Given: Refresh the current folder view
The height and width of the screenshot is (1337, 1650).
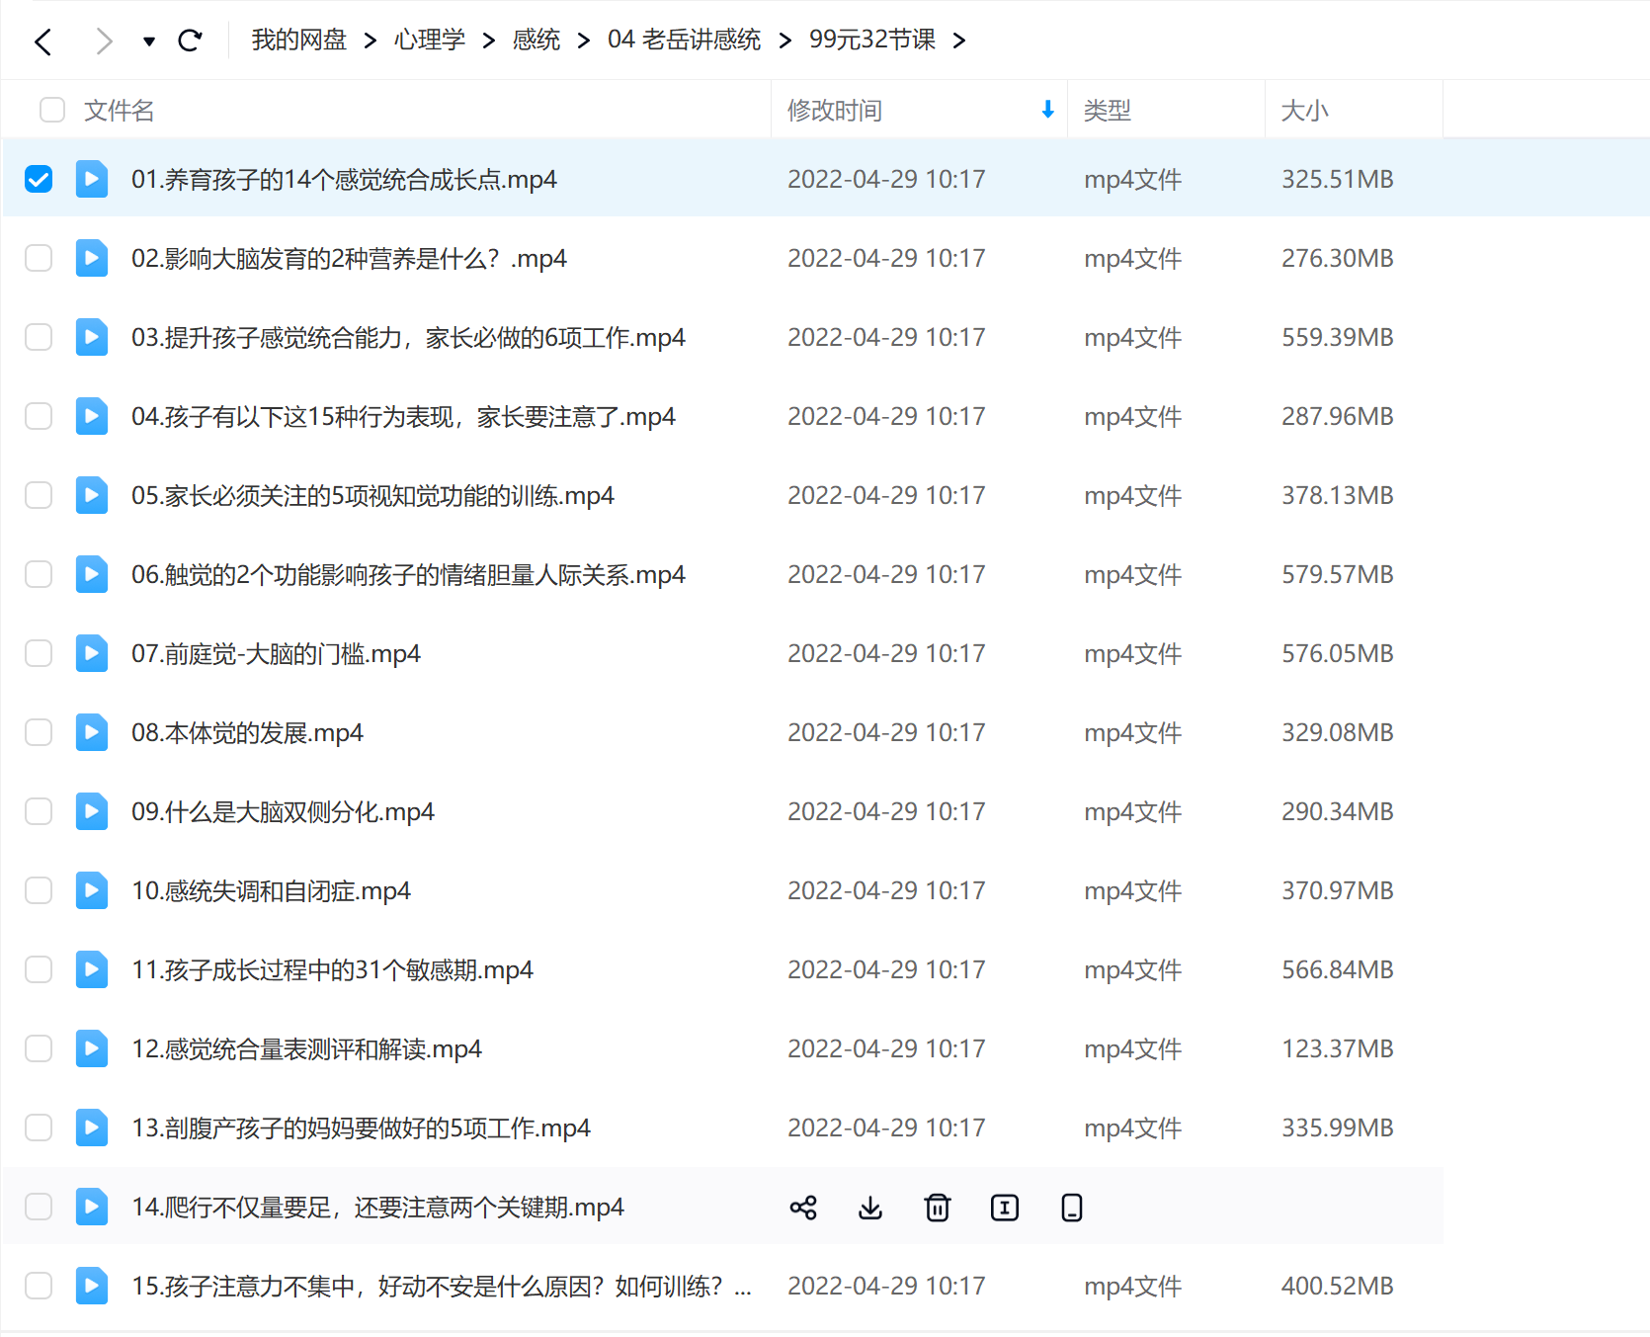Looking at the screenshot, I should (191, 40).
